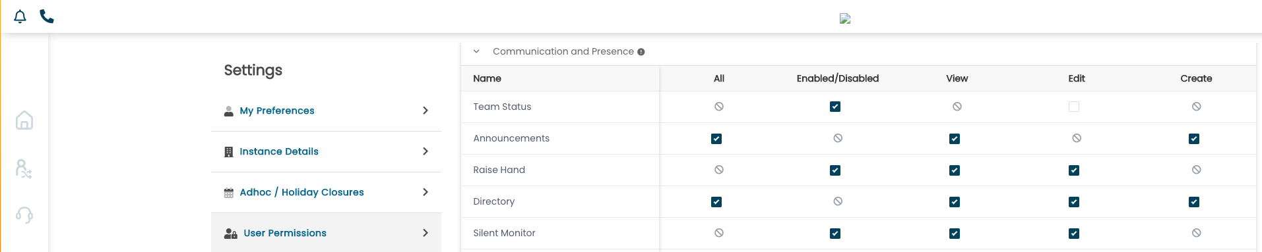Click the User Permissions lock-person icon
Image resolution: width=1262 pixels, height=252 pixels.
[x=231, y=233]
